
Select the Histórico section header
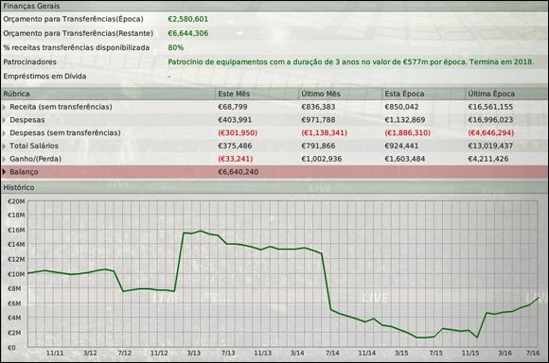274,187
